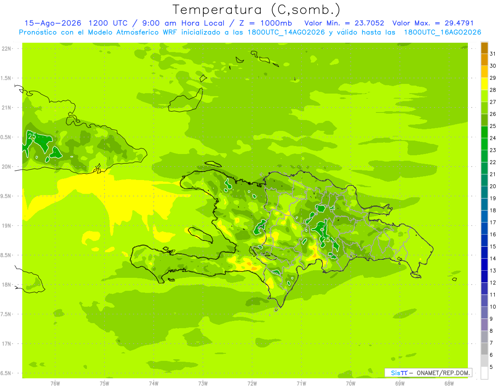The height and width of the screenshot is (389, 504).
Task: Click the 76W longitude axis label
Action: (x=55, y=383)
